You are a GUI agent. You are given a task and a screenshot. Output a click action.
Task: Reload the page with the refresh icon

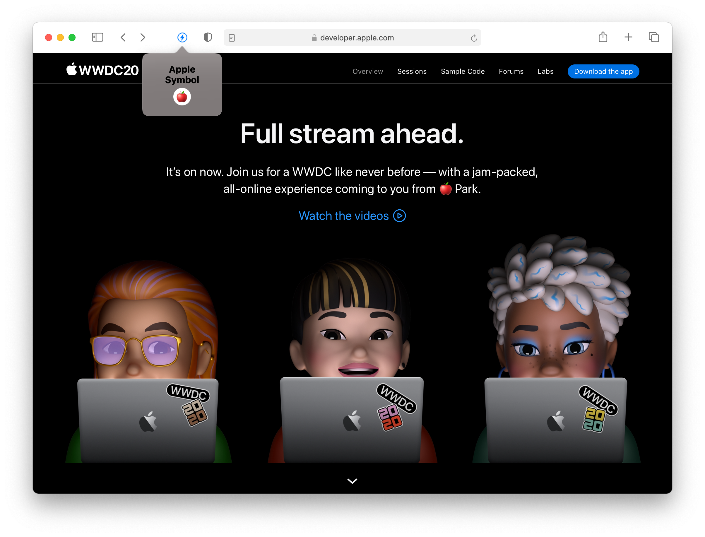pos(474,38)
